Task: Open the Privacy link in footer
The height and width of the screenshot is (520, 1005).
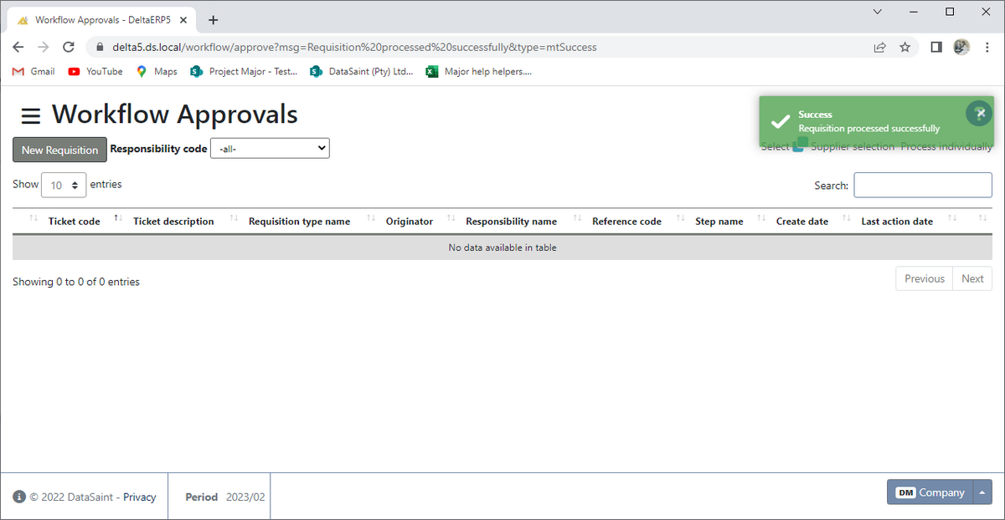Action: tap(139, 497)
